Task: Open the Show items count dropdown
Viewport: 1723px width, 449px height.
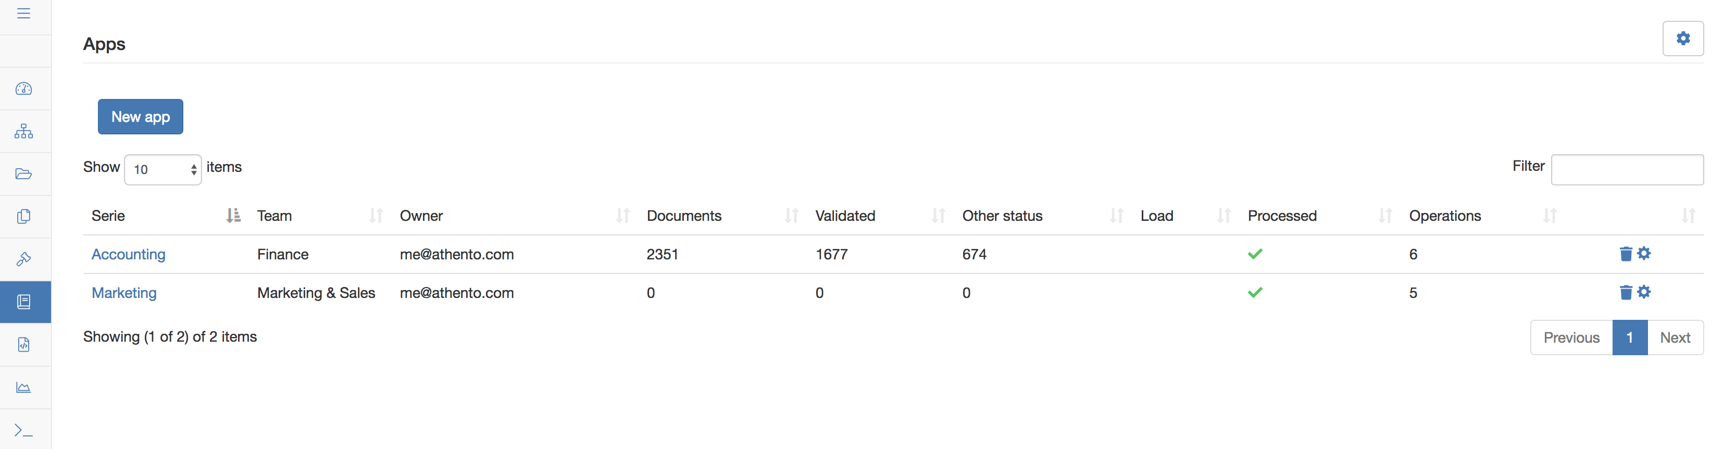Action: (163, 169)
